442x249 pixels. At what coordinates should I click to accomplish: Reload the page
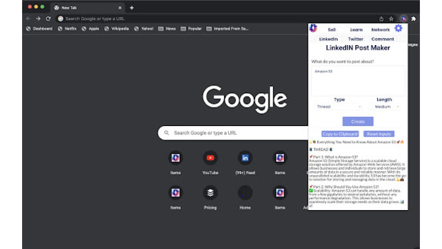pos(48,19)
